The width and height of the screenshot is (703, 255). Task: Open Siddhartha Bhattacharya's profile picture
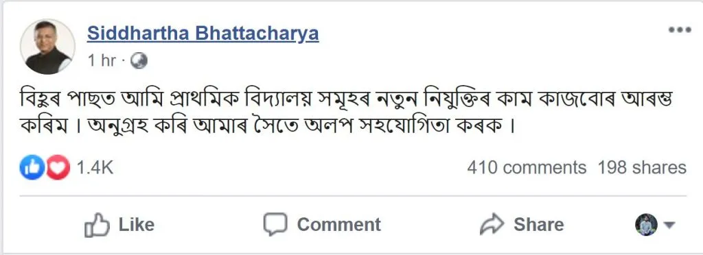(x=47, y=47)
